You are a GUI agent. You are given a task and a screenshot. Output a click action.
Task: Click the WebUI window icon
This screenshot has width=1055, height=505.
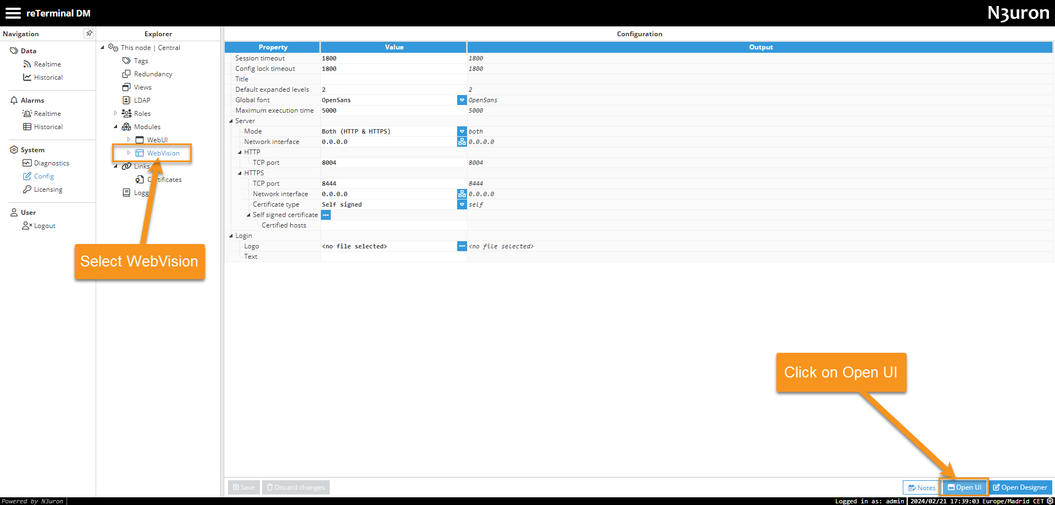140,140
